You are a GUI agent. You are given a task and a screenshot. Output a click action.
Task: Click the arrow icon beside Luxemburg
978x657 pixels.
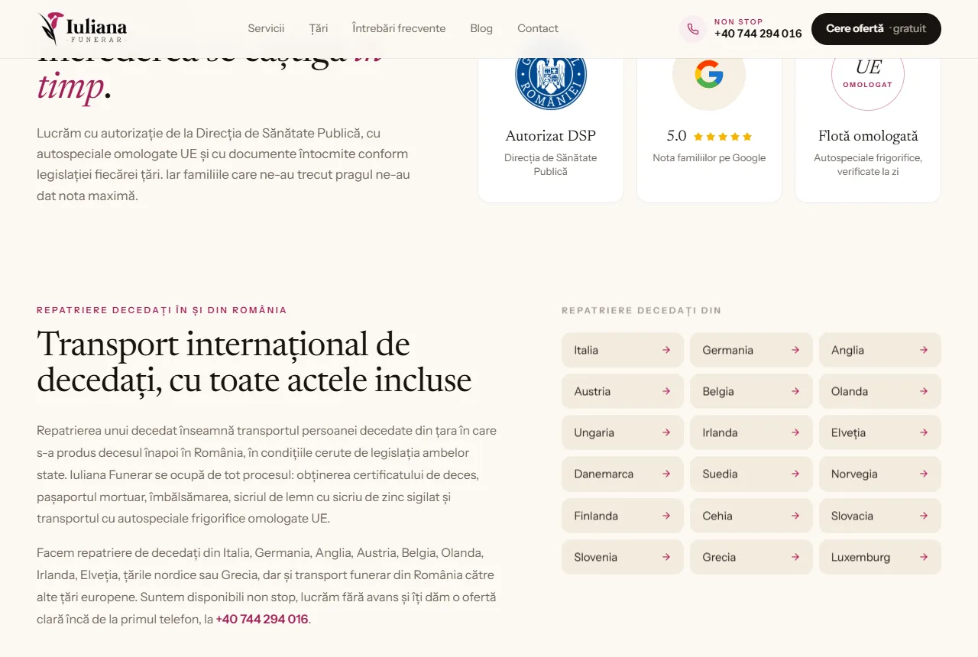coord(924,557)
